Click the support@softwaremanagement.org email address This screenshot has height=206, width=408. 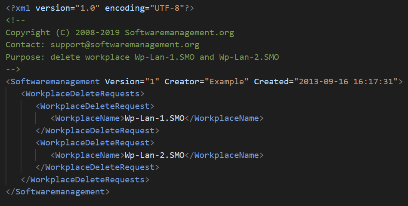125,45
